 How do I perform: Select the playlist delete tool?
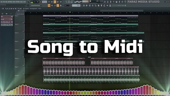(10, 9)
